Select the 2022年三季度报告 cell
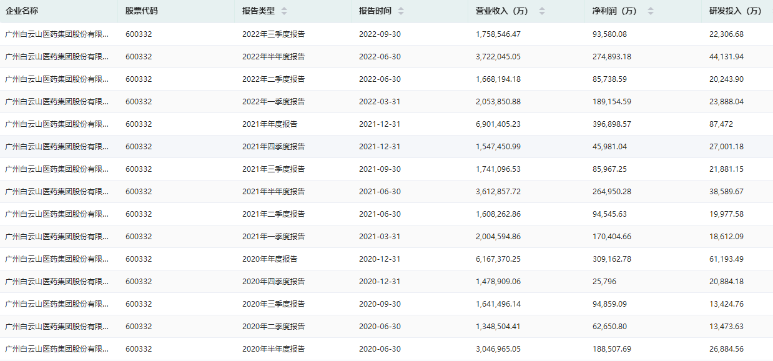Image resolution: width=773 pixels, height=361 pixels. point(273,34)
